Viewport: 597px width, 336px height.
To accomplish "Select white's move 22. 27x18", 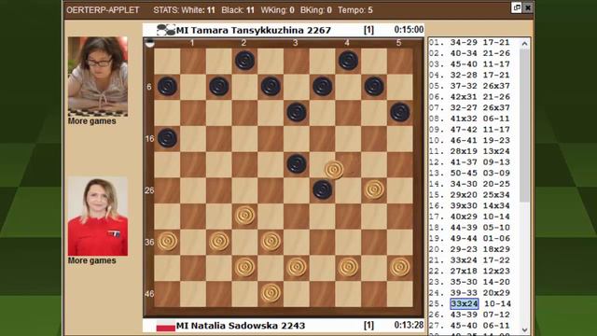I will pyautogui.click(x=464, y=271).
